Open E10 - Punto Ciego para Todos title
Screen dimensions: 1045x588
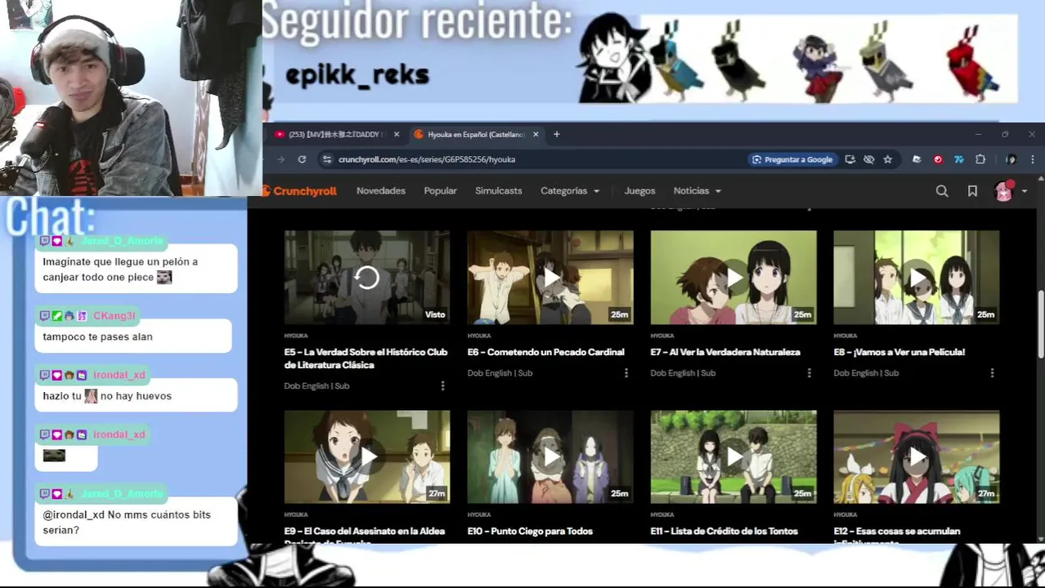click(530, 531)
